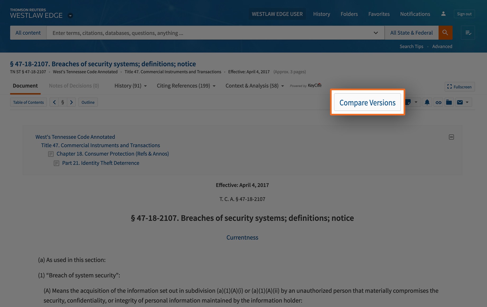The height and width of the screenshot is (307, 487).
Task: Click the save to folder icon
Action: [449, 102]
